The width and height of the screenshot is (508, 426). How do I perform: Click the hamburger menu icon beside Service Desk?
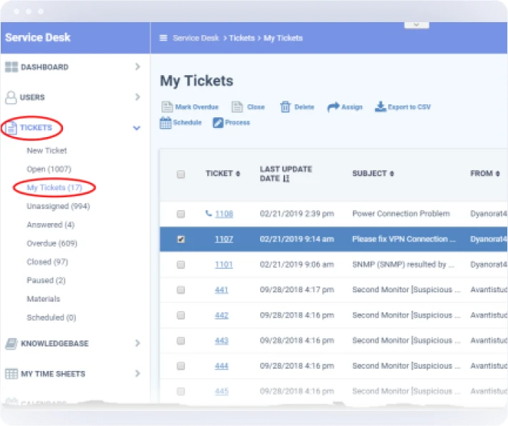click(x=164, y=39)
